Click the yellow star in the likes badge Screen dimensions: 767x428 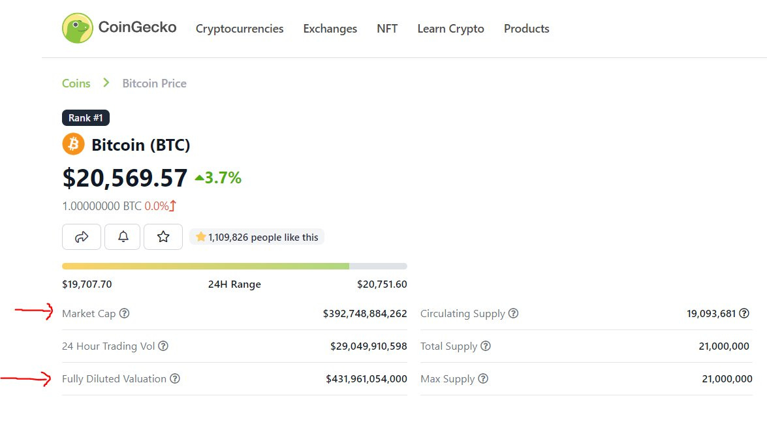pos(200,237)
